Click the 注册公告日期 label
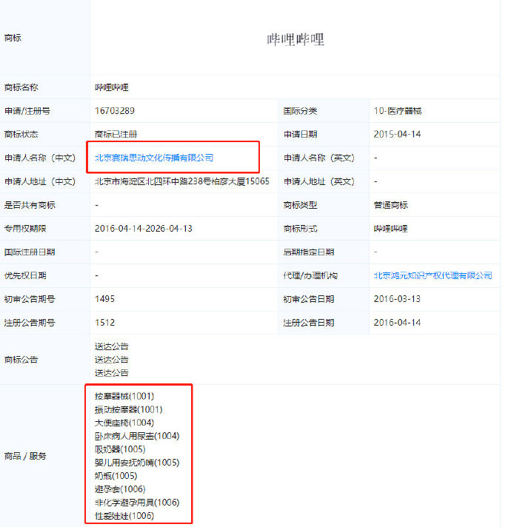 point(309,323)
